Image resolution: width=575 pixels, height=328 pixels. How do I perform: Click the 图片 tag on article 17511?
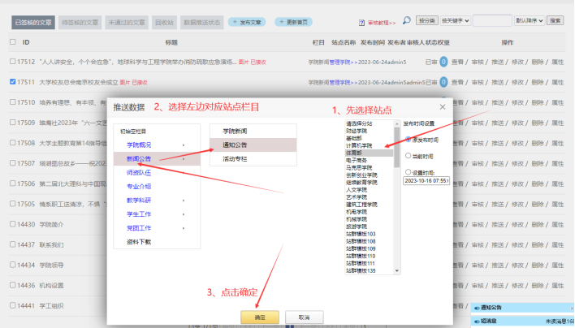tap(125, 82)
